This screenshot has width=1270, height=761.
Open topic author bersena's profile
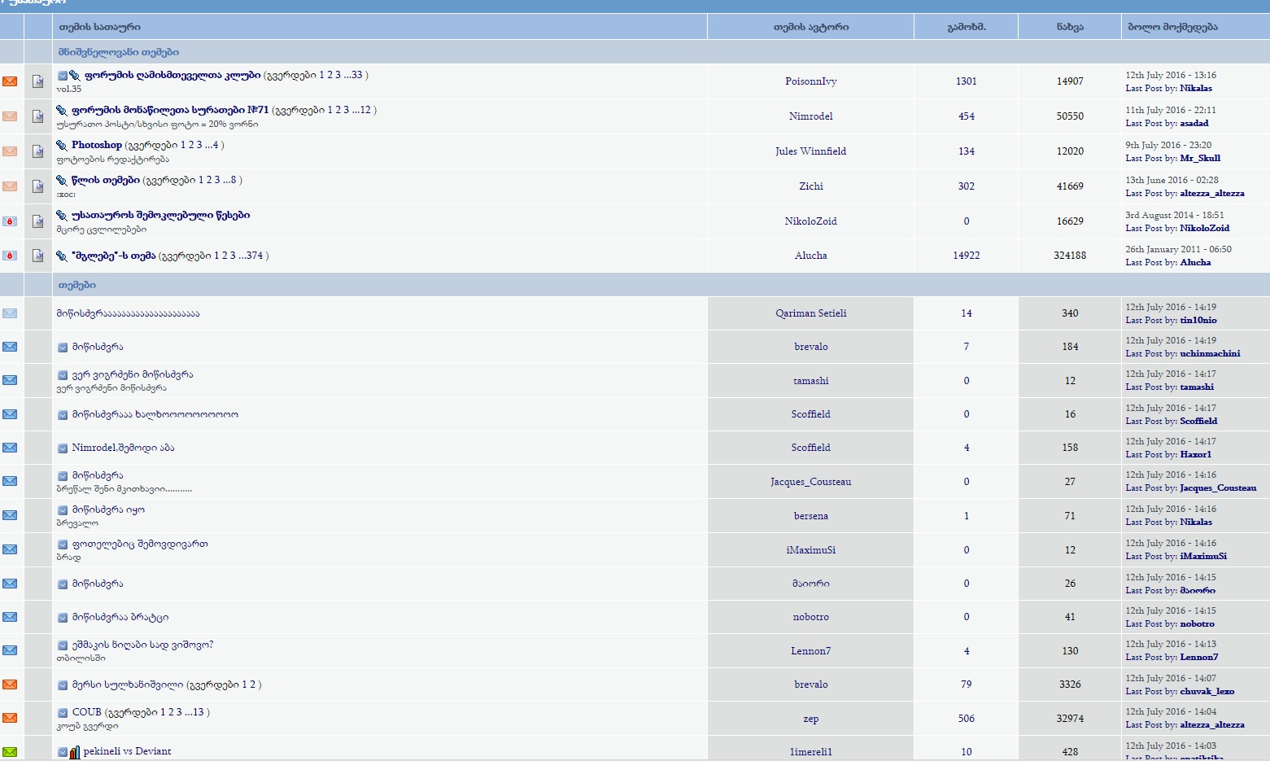coord(811,516)
